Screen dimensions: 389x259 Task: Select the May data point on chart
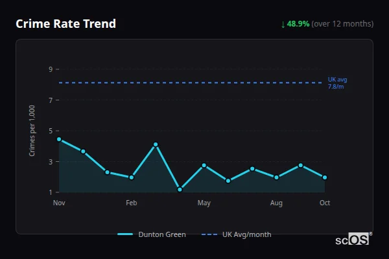point(204,165)
